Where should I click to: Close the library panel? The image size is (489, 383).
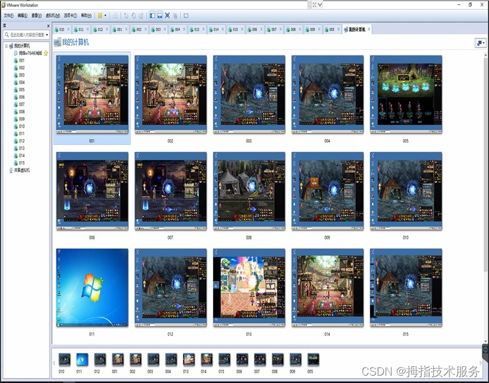pos(48,26)
